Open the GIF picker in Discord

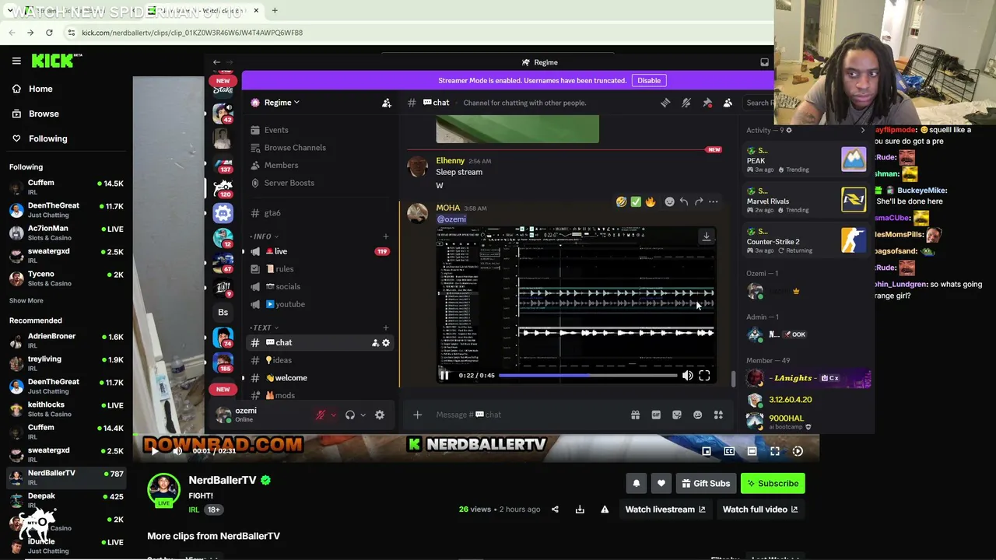[656, 415]
